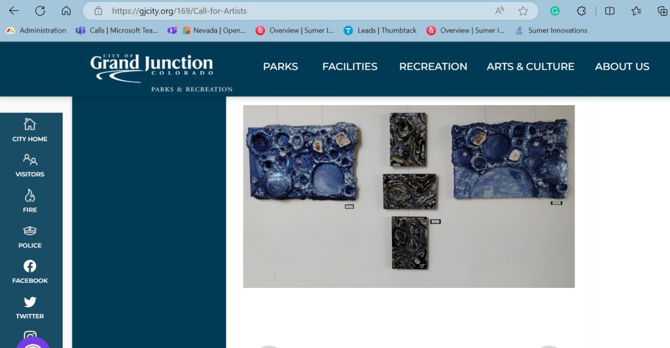Open the Fire department sidebar icon
This screenshot has height=348, width=670.
(x=30, y=201)
